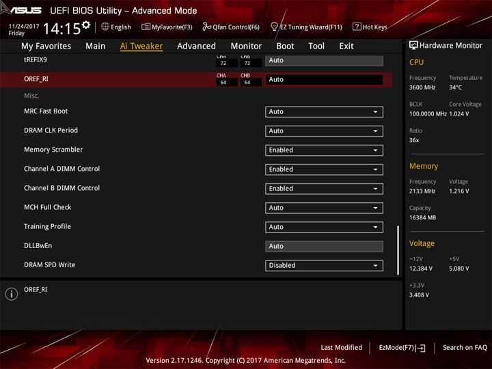492x369 pixels.
Task: Open MyFavorite(F3) menu
Action: 167,27
